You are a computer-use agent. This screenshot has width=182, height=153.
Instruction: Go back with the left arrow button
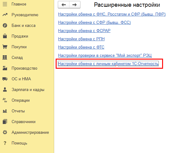click(64, 5)
